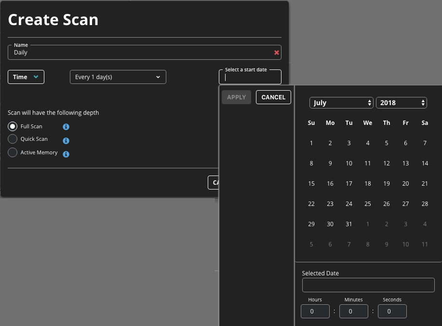Choose July 10 in the calendar
Viewport: 442px width, 326px height.
point(349,163)
